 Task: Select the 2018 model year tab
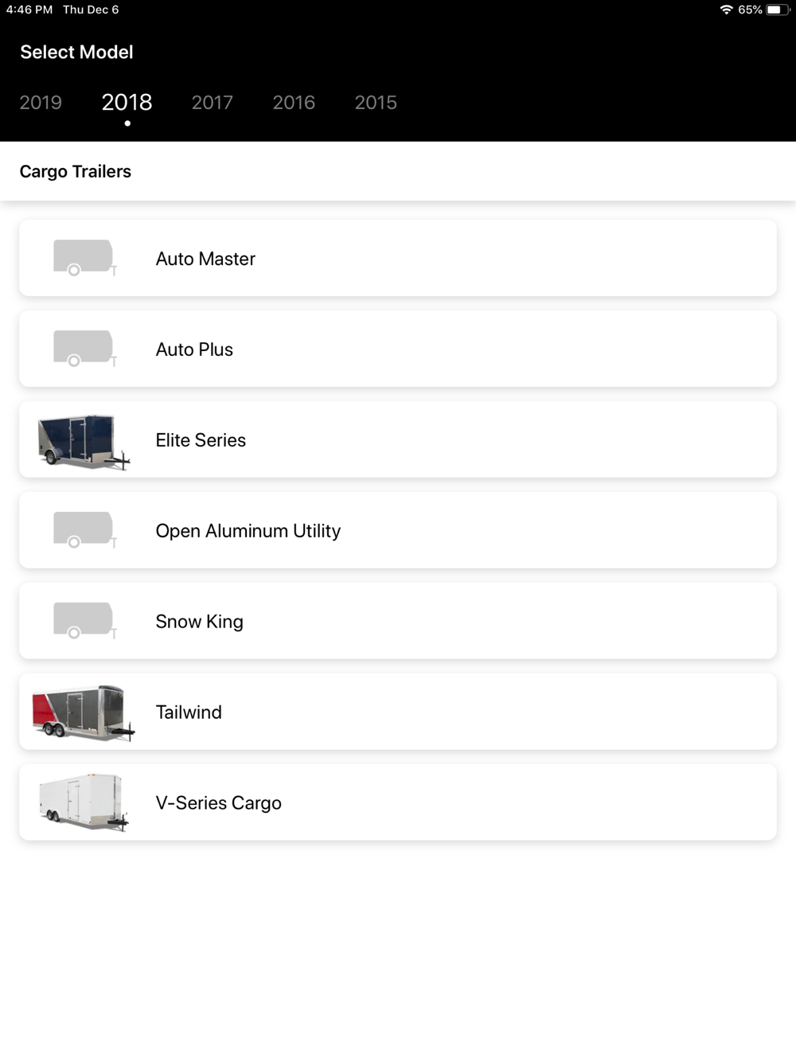click(127, 103)
